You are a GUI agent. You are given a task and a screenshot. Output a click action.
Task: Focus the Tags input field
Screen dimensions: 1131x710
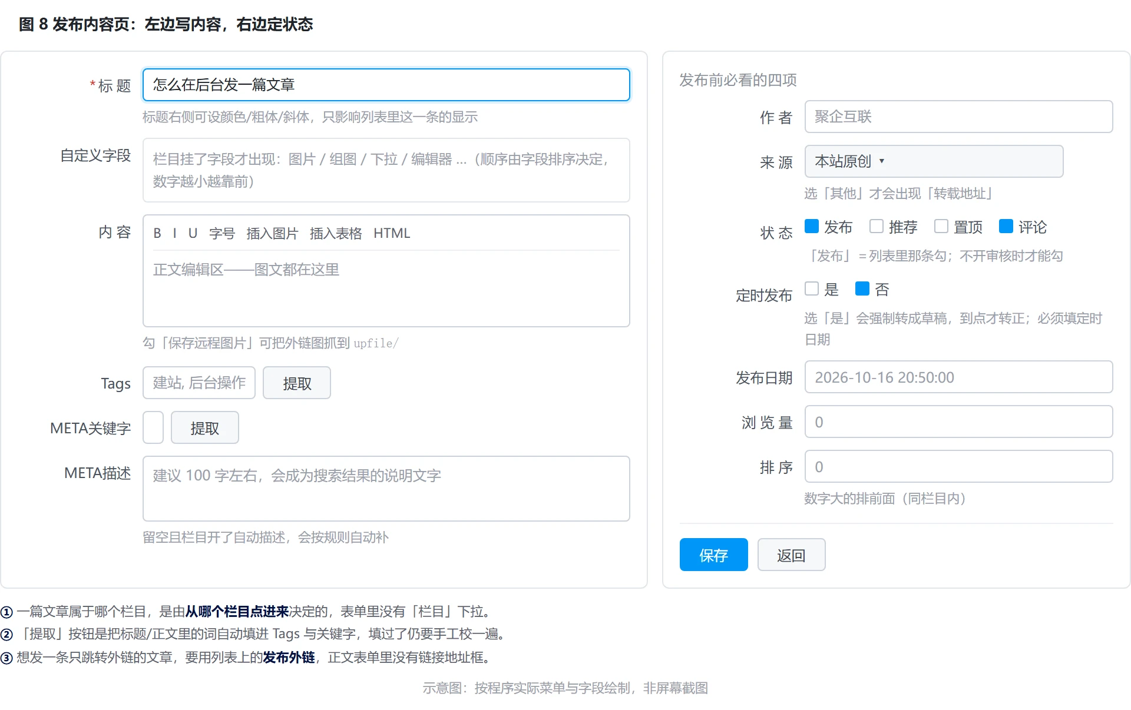click(x=199, y=383)
